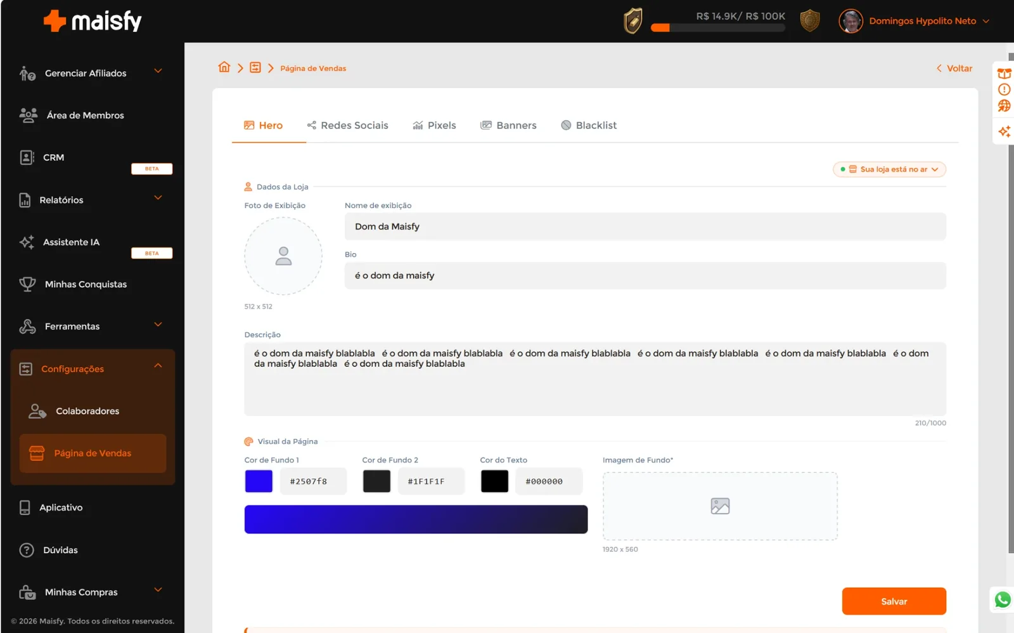
Task: Upload a display photo placeholder
Action: click(283, 256)
